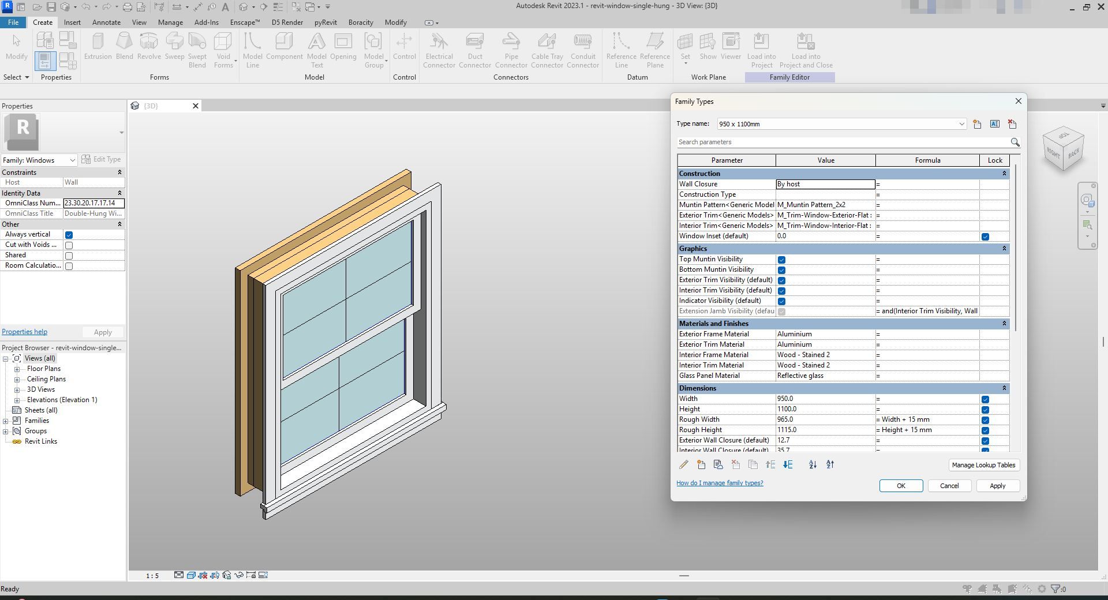Collapse the Graphics parameter group

1004,249
